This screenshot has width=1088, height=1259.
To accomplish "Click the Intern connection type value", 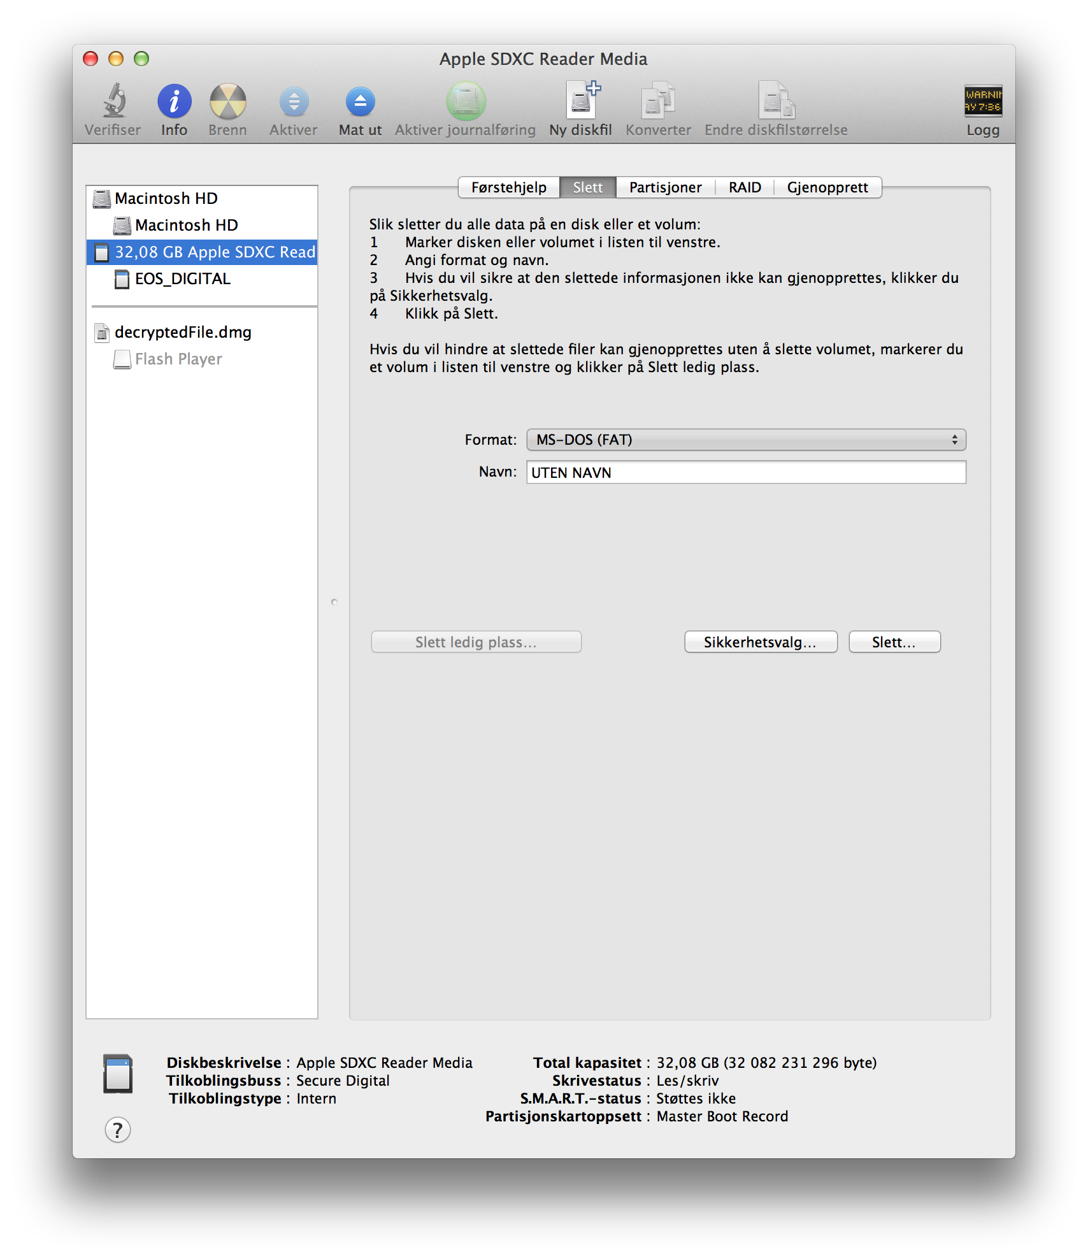I will coord(316,1098).
